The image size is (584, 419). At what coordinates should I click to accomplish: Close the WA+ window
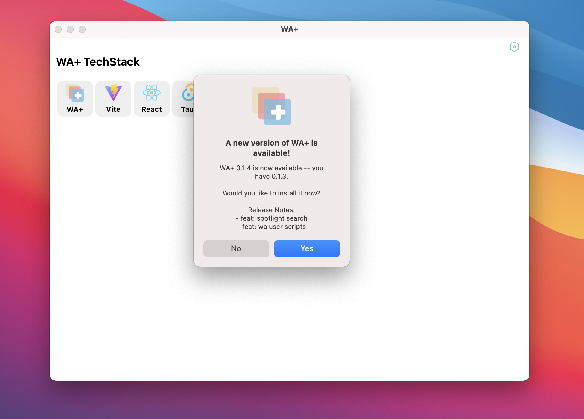tap(58, 29)
